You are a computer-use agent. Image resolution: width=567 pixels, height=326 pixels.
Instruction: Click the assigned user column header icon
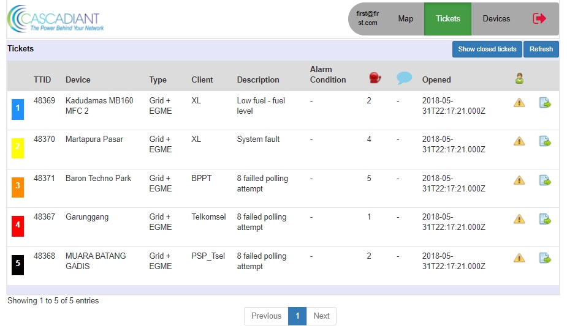(519, 78)
